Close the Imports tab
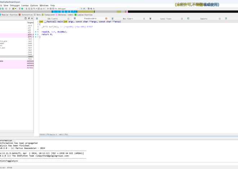The image size is (238, 169). tap(220, 19)
